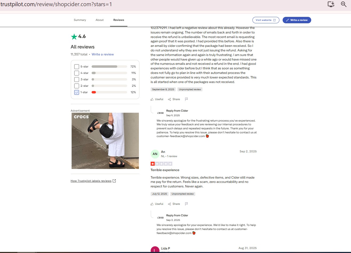The image size is (351, 253).
Task: Click the green Trustpilot star beside 4.6
Action: tap(74, 36)
